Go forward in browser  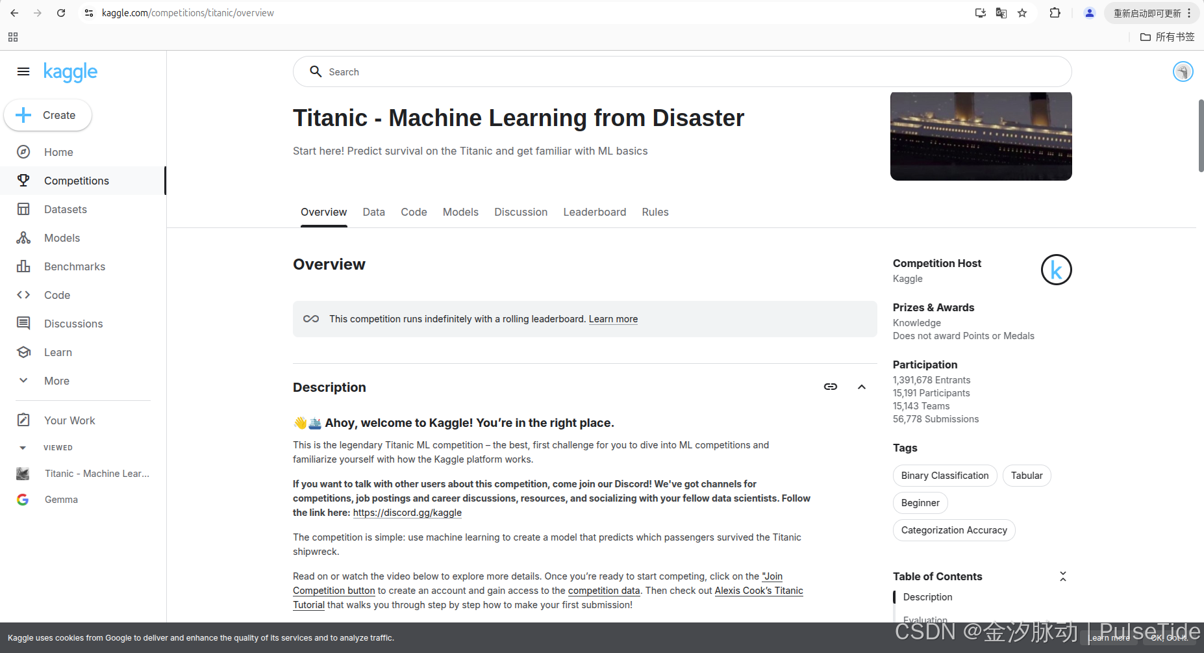pyautogui.click(x=38, y=13)
